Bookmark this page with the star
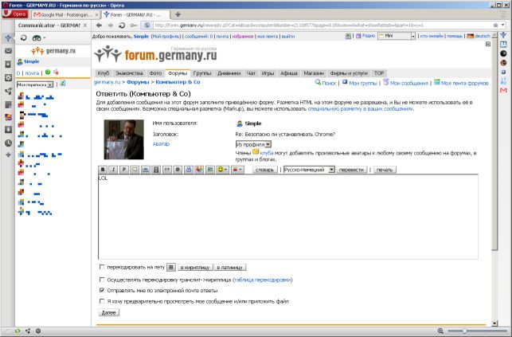 click(x=495, y=25)
